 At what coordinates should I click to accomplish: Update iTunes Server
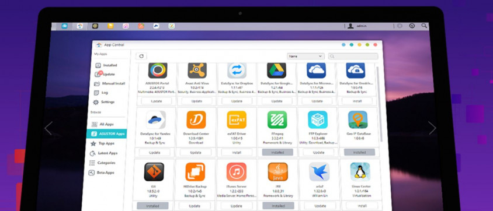click(237, 206)
